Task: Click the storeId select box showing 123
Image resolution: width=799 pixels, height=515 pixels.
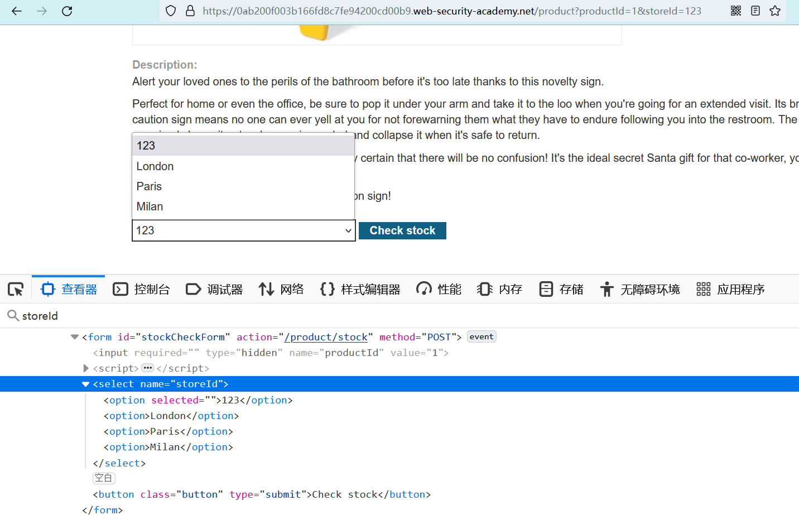Action: click(x=243, y=230)
